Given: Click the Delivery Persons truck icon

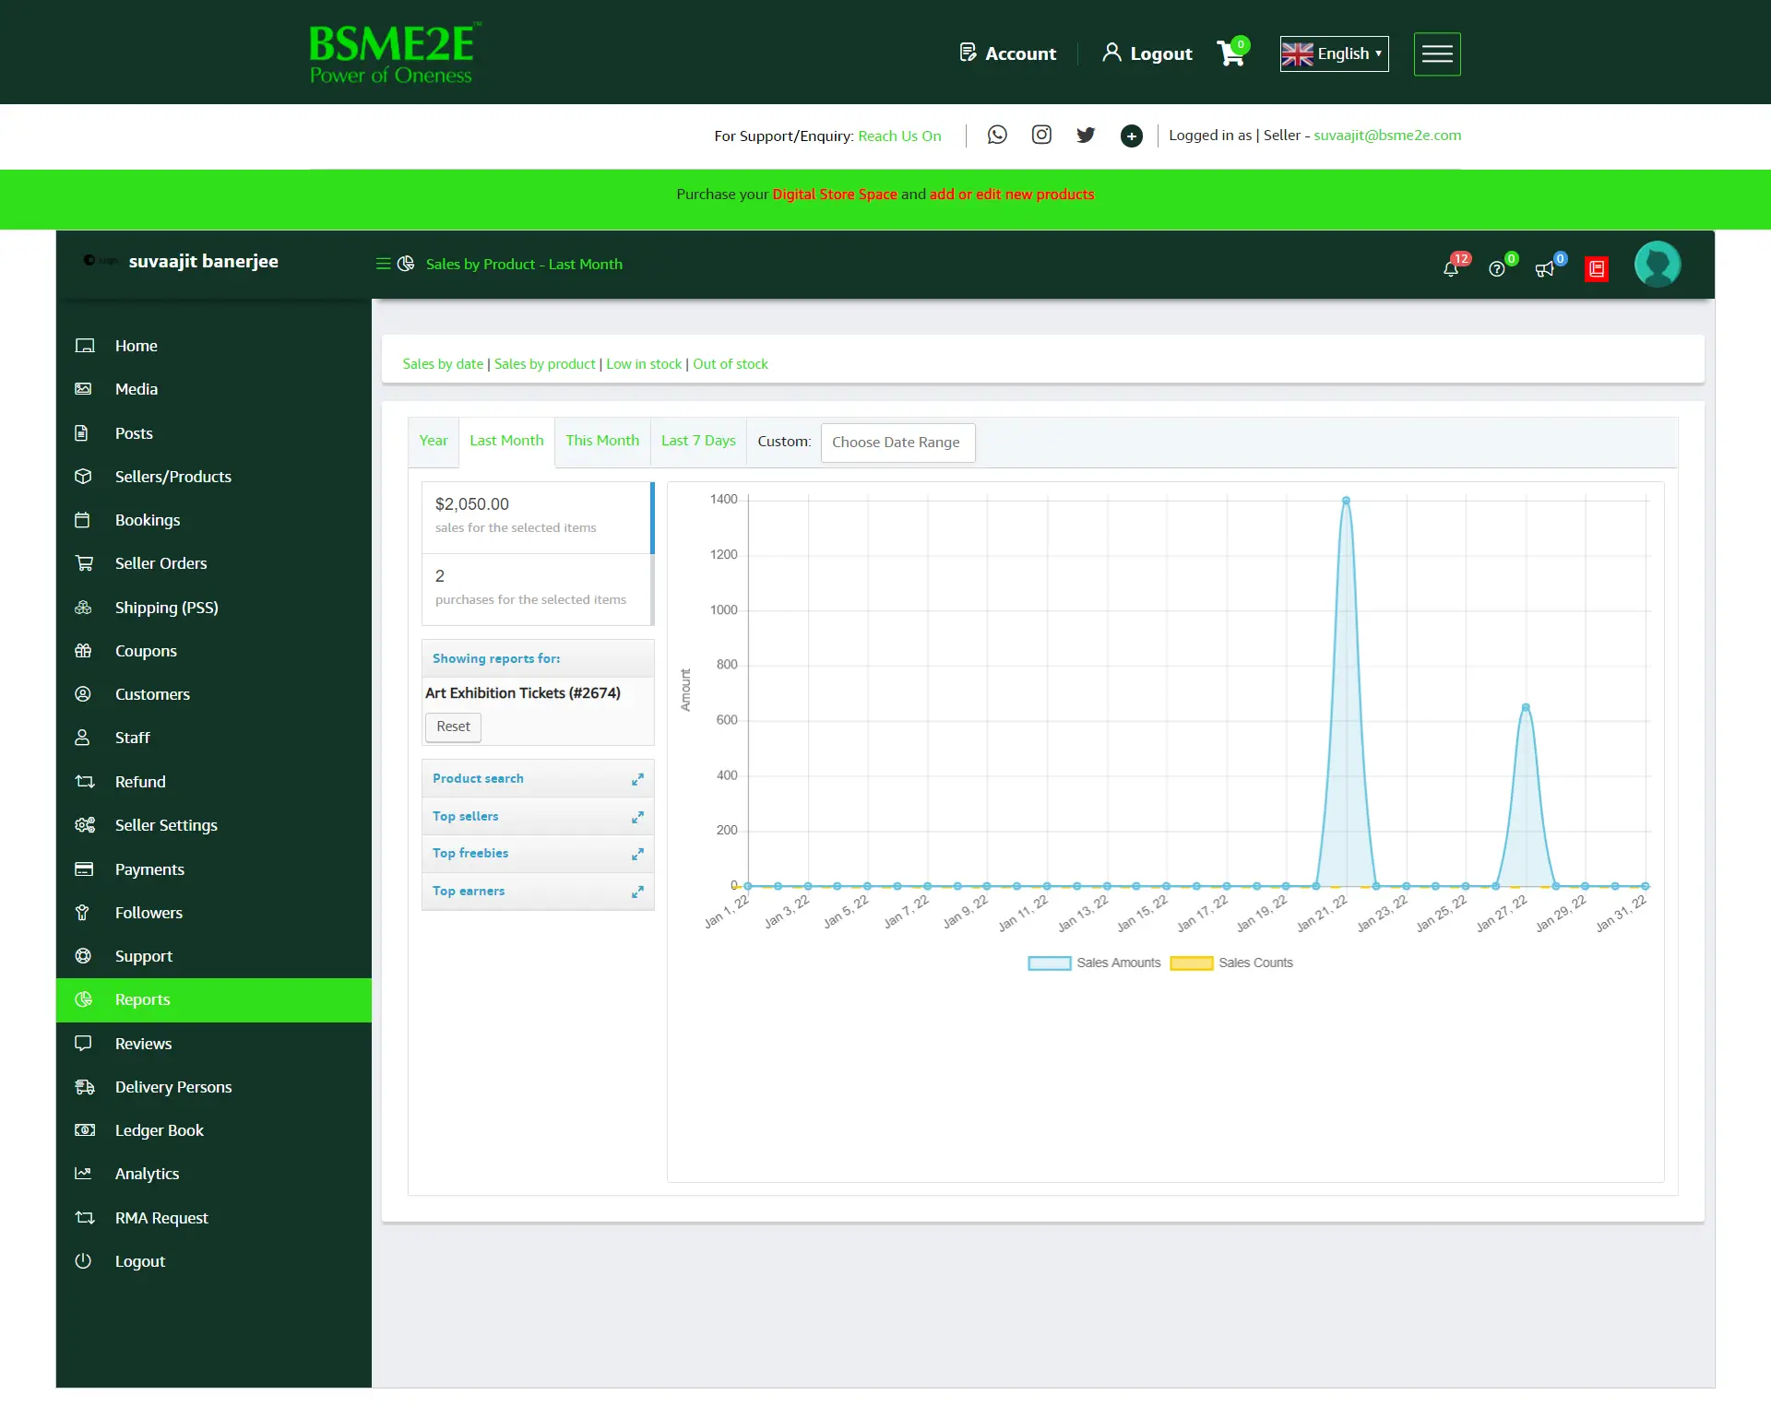Looking at the screenshot, I should 85,1087.
